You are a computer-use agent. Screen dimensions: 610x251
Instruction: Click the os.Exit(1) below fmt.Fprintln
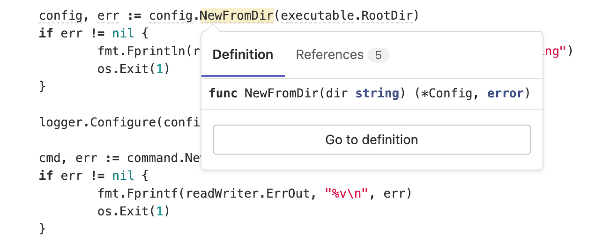pyautogui.click(x=133, y=69)
